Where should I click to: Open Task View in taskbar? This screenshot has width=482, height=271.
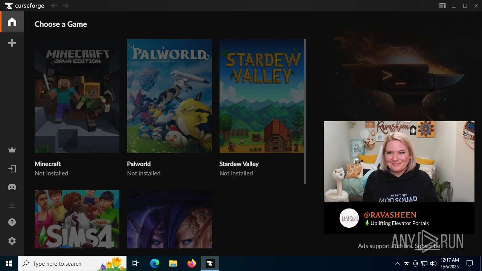tap(136, 263)
